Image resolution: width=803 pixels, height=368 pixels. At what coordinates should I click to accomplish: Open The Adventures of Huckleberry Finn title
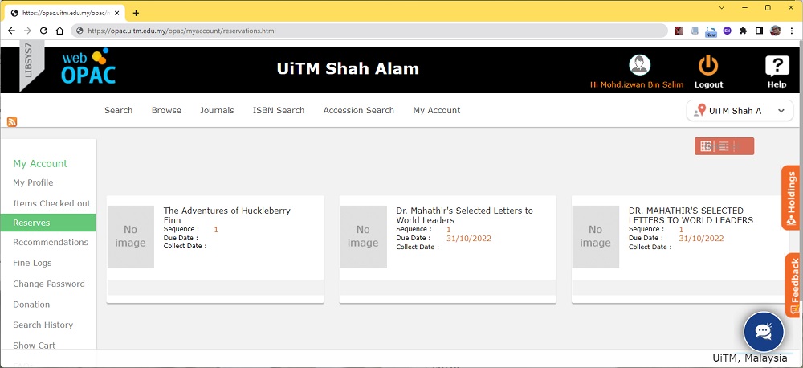click(x=227, y=215)
